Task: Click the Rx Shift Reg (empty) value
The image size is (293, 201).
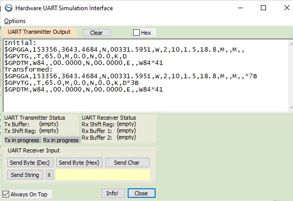Action: click(x=126, y=124)
